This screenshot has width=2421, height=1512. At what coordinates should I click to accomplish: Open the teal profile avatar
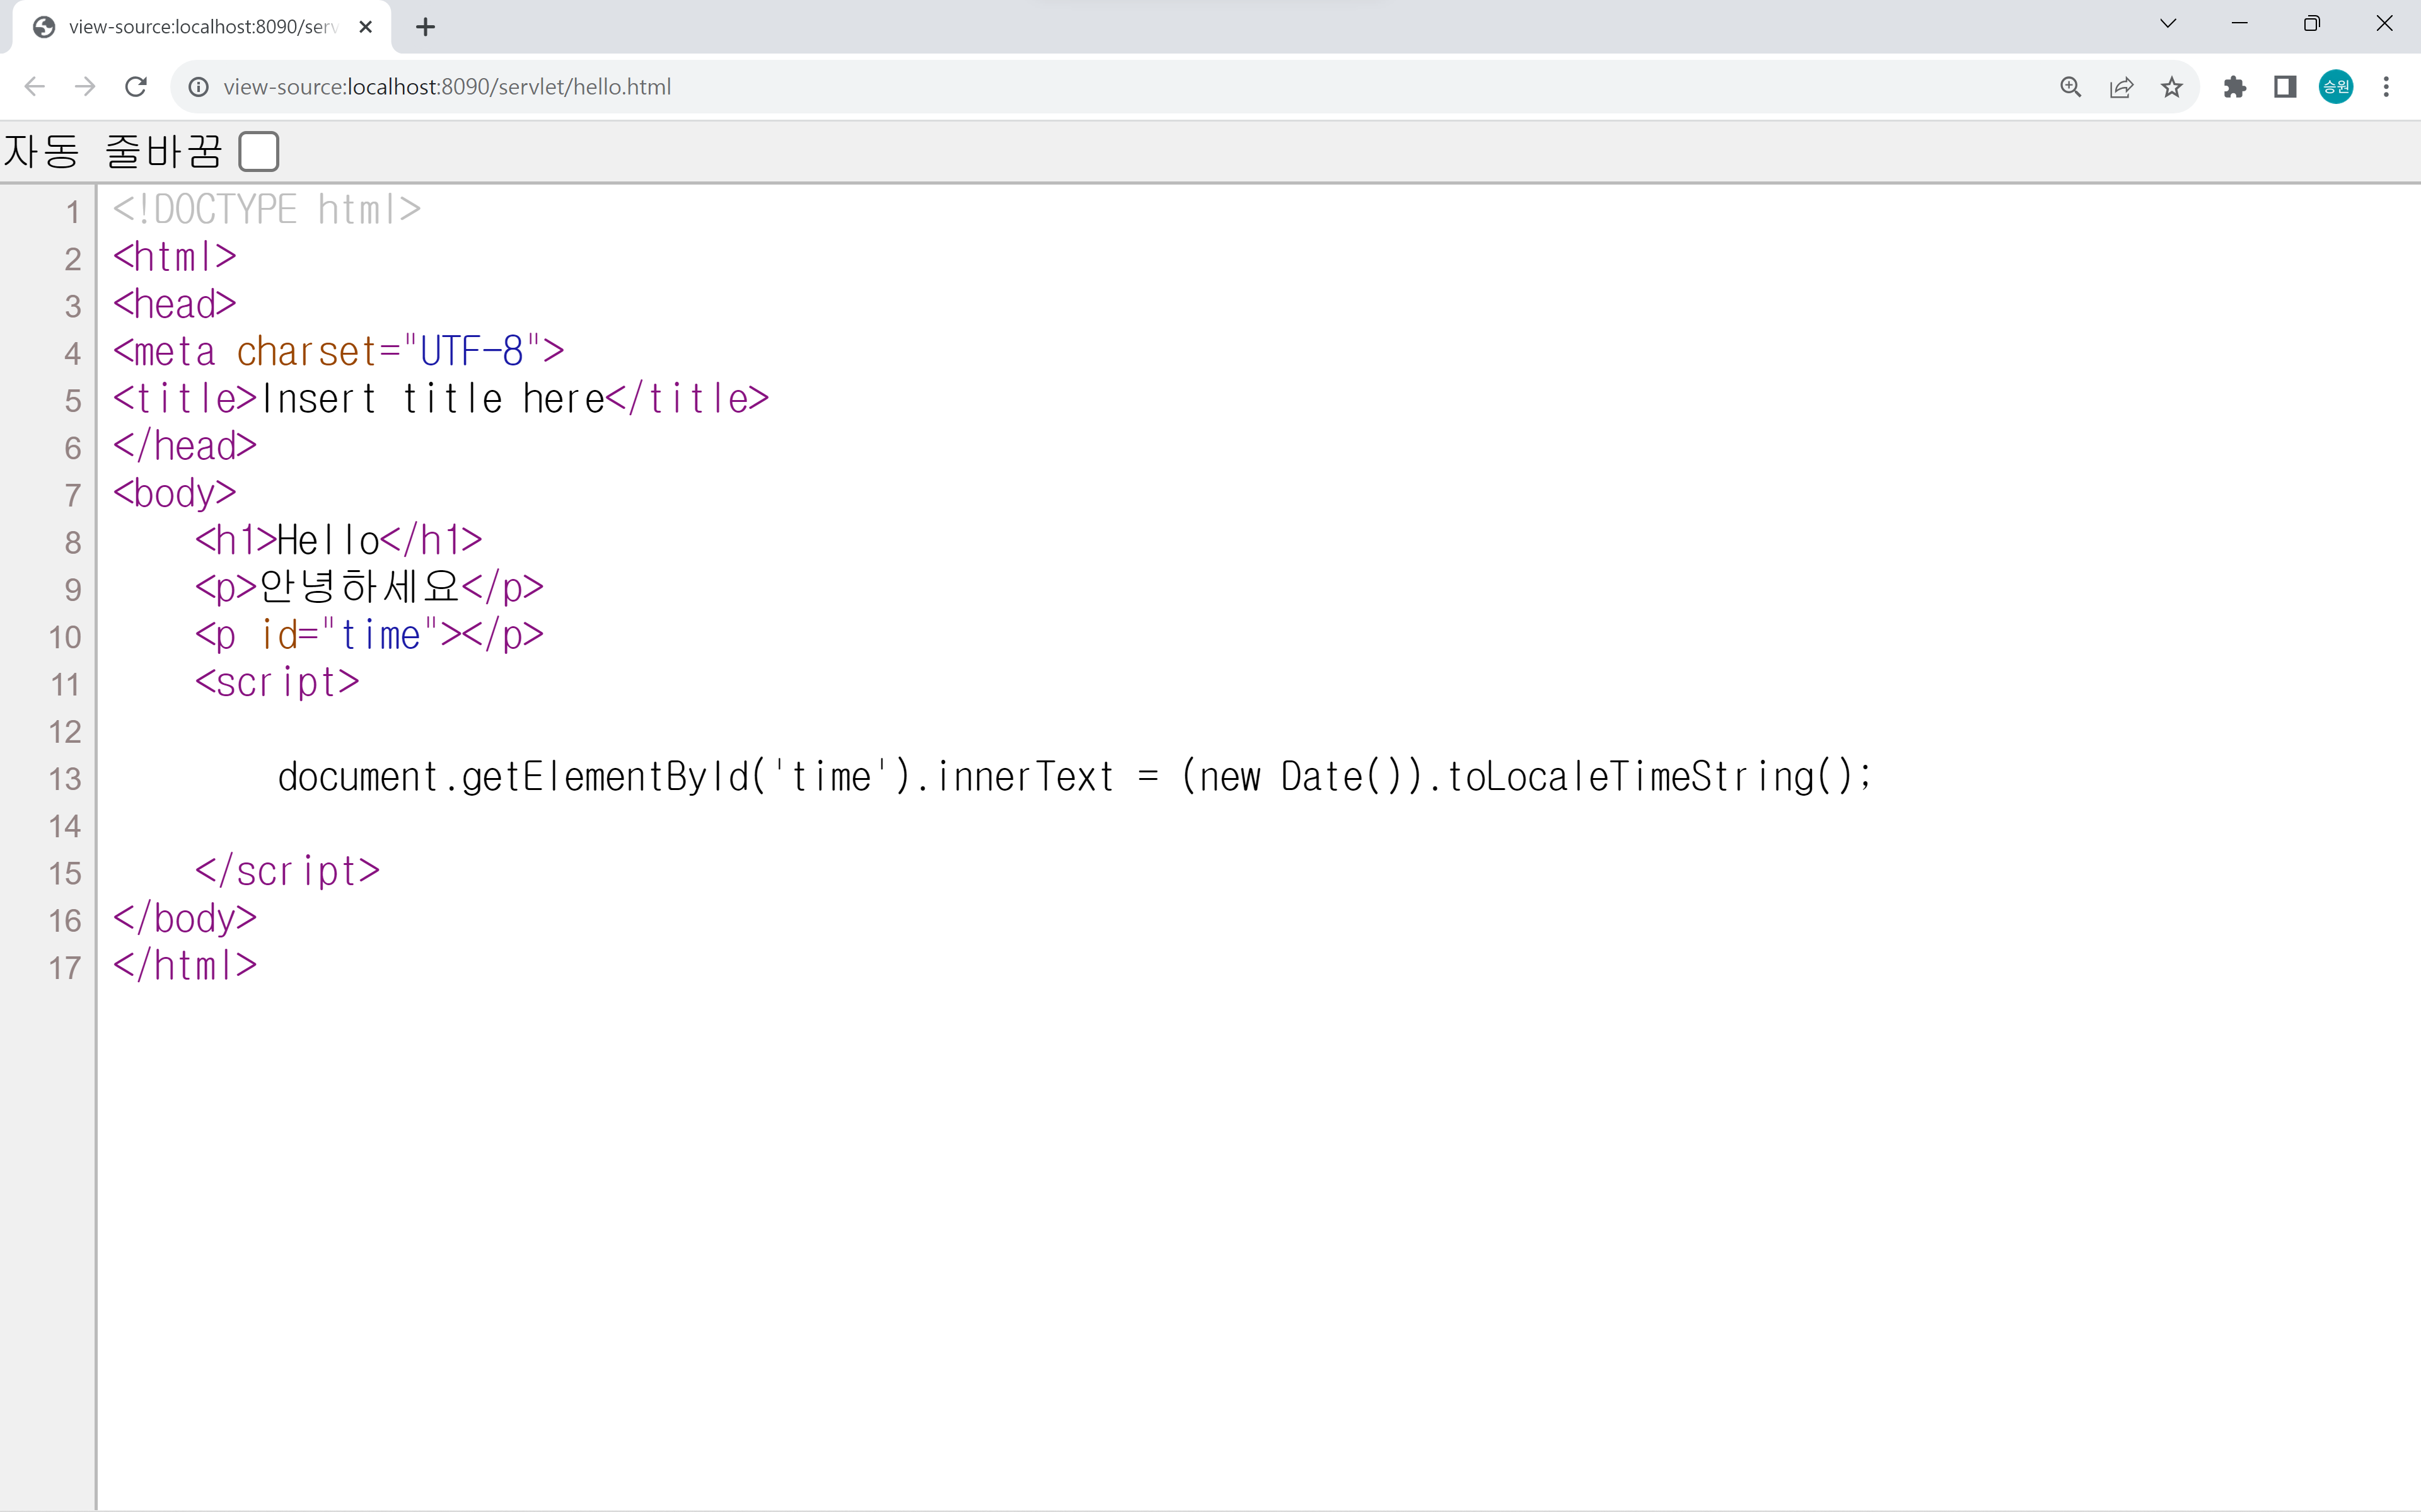coord(2336,87)
